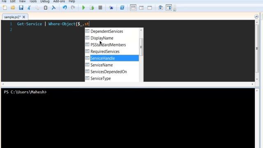Click the Get-Service command text
The width and height of the screenshot is (263, 148).
tap(30, 24)
